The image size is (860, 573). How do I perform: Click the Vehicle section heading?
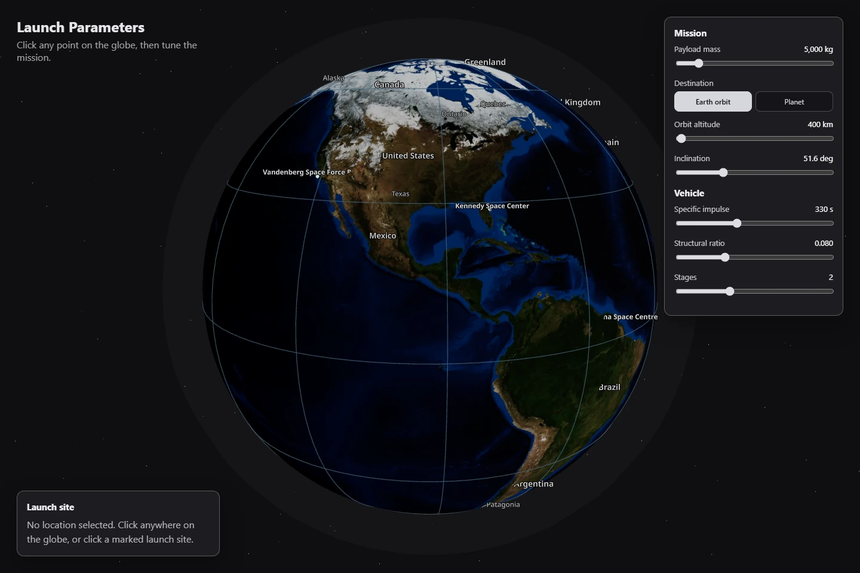(x=689, y=193)
